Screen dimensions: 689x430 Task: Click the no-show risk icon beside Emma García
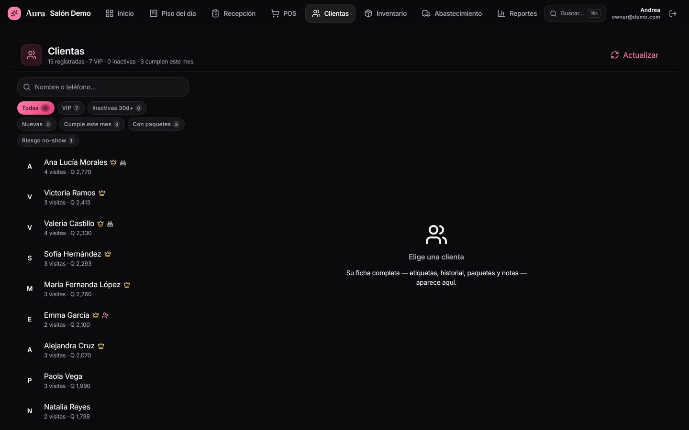tap(105, 315)
